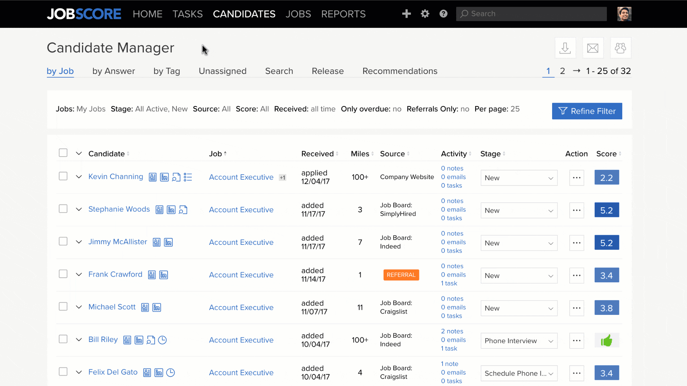
Task: Check the box next to Stephanie Woods
Action: 63,209
